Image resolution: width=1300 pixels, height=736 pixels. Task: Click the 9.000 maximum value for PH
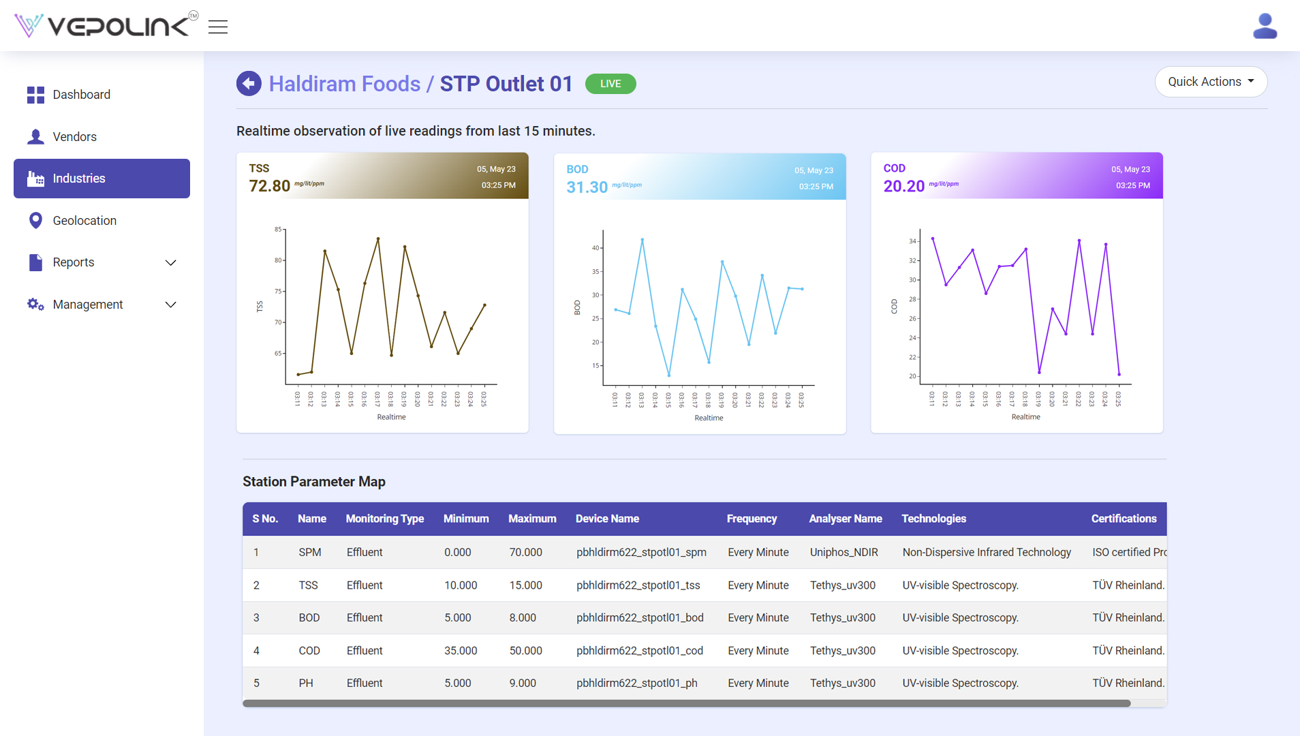523,683
